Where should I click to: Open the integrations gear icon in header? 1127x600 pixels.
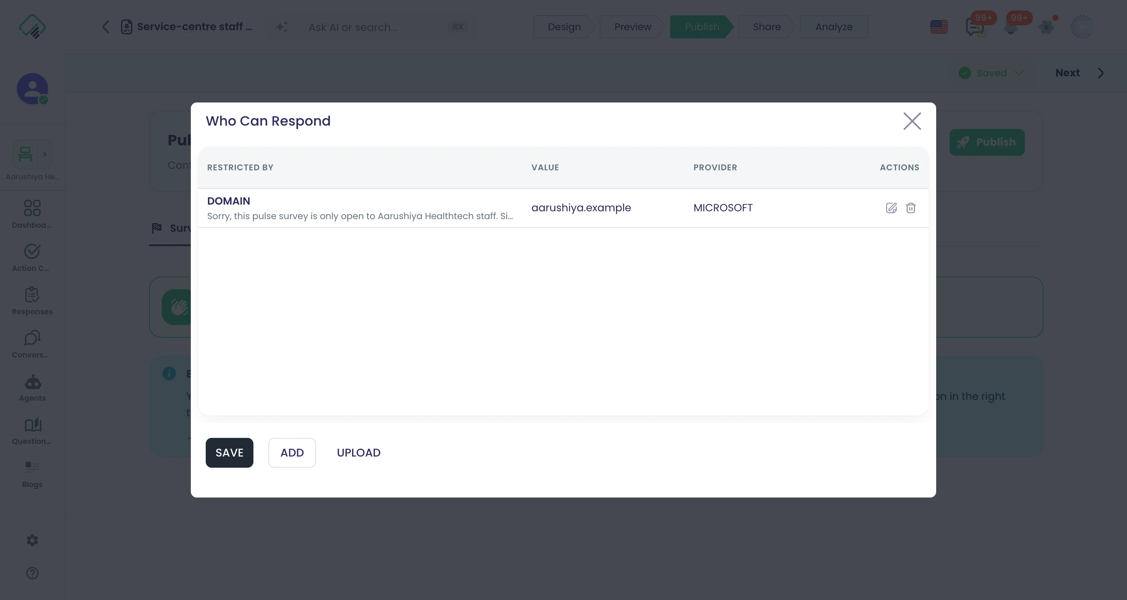point(1046,27)
